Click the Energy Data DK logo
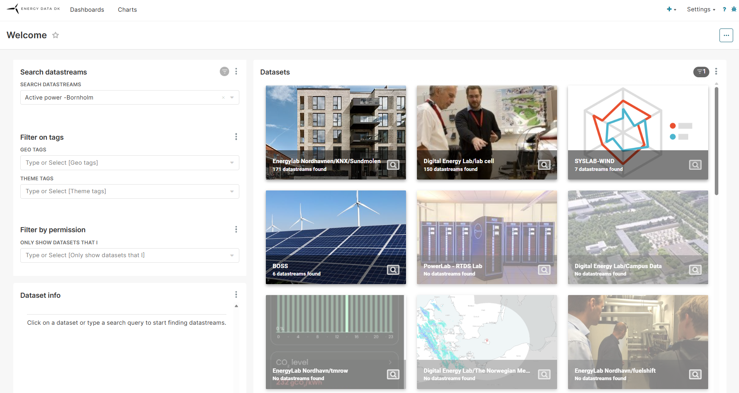 click(34, 9)
